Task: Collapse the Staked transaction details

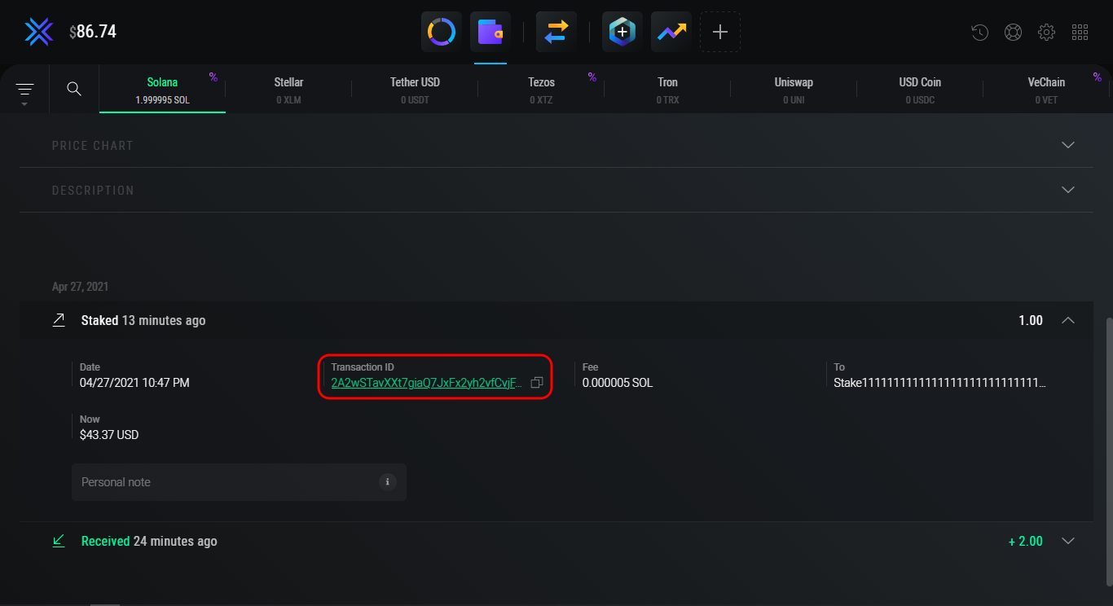Action: (1068, 321)
